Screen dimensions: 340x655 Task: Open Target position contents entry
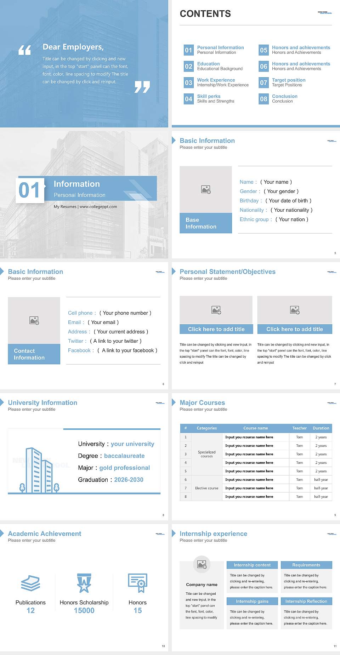[x=289, y=82]
